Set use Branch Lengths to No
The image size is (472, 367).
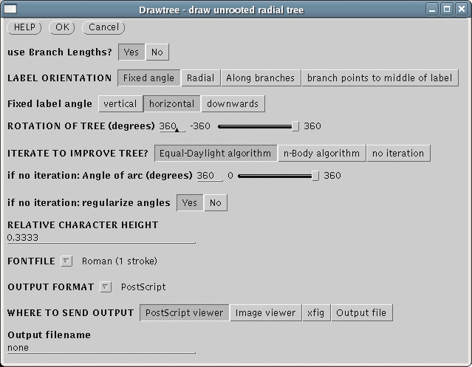coord(157,52)
